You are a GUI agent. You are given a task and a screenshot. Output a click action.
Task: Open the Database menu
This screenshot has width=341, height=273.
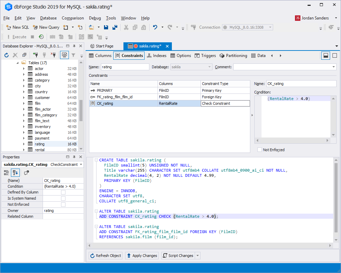(48, 18)
